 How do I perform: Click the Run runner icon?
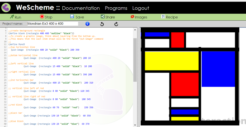click(12, 17)
